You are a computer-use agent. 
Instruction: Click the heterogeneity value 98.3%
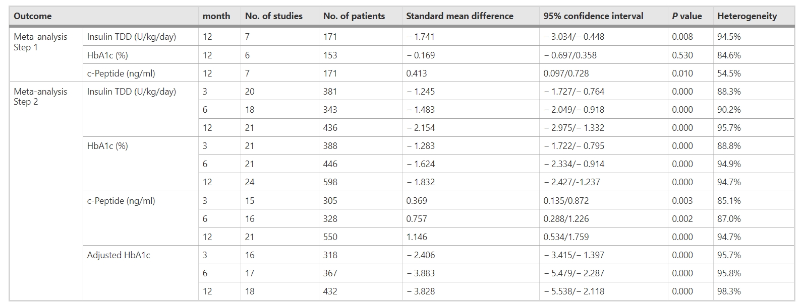(x=729, y=291)
